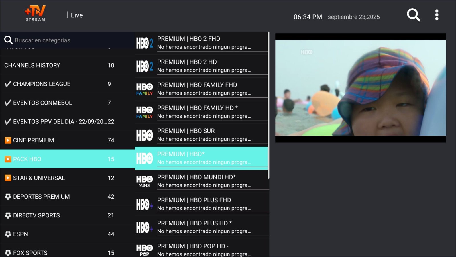456x257 pixels.
Task: Select the HBO Family FHD logo
Action: point(144,89)
